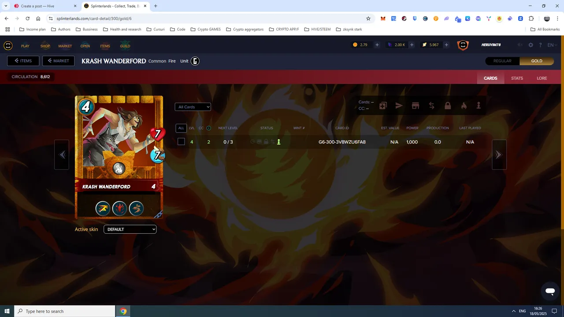Click the back to MARKET button
The width and height of the screenshot is (564, 317).
pos(58,61)
